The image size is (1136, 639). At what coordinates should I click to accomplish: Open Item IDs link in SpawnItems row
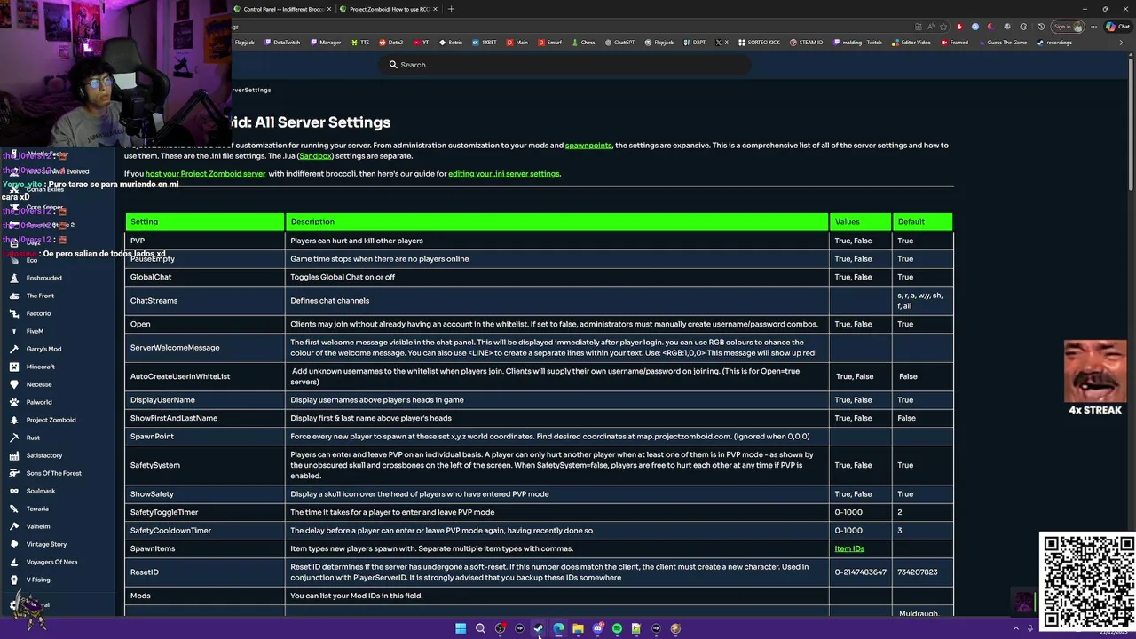click(849, 548)
